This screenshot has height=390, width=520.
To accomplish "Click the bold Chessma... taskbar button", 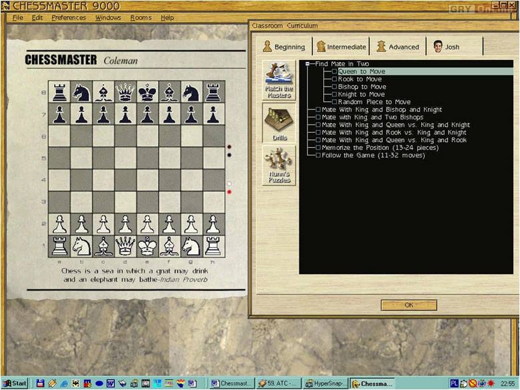I will [x=373, y=383].
